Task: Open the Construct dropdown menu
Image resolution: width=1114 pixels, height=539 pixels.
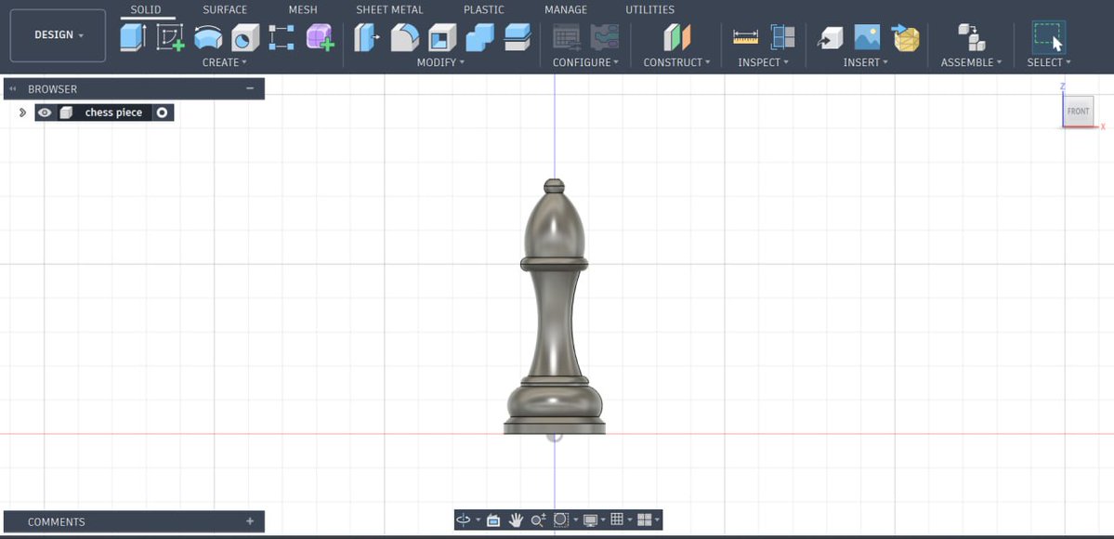Action: (x=677, y=62)
